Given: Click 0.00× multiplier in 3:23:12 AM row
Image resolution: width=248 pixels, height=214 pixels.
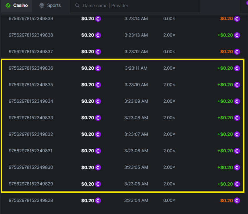Looking at the screenshot, I should coord(169,52).
